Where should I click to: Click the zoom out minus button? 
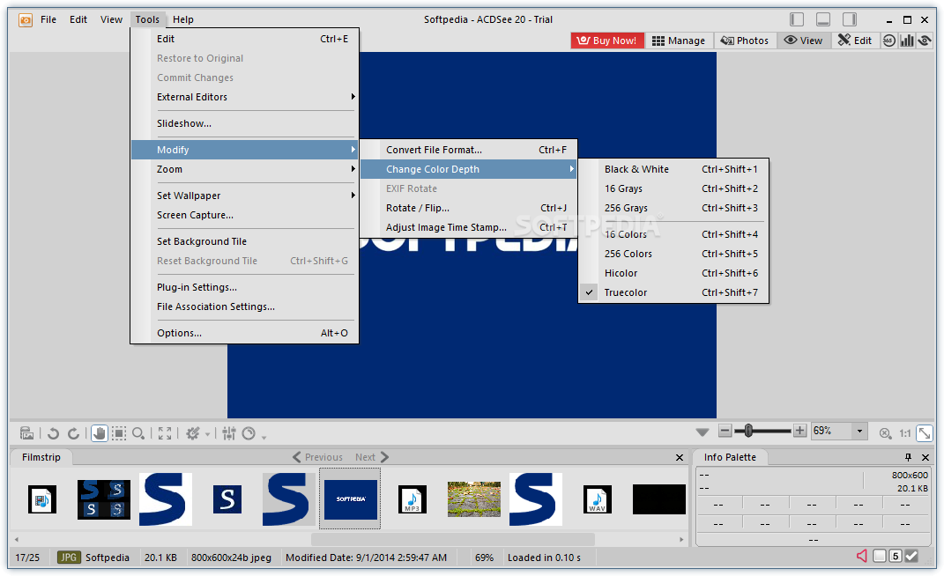tap(725, 431)
